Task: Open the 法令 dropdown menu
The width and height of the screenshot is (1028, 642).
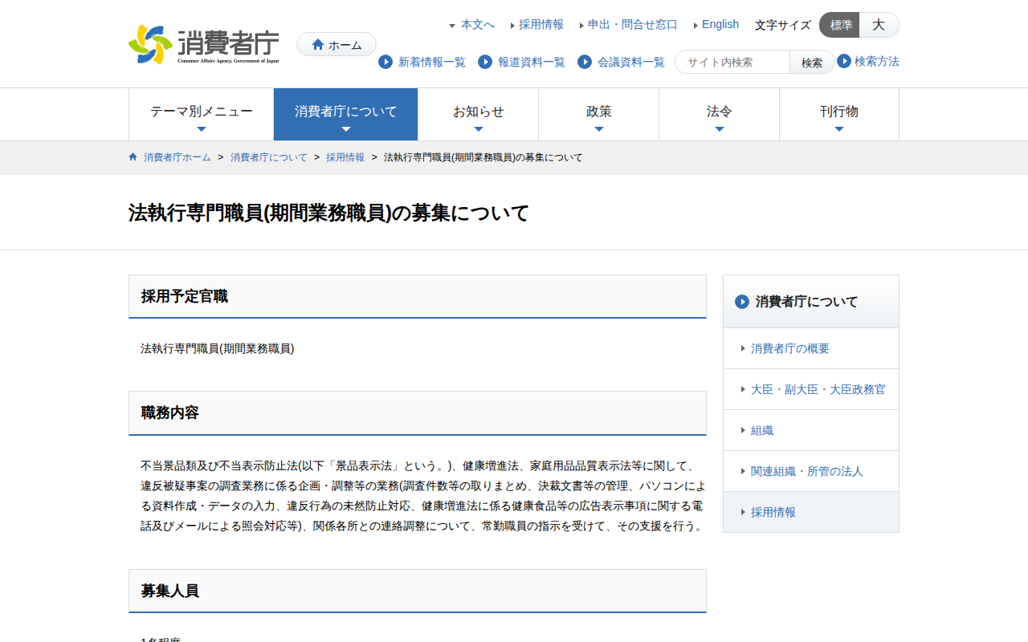Action: [x=720, y=114]
